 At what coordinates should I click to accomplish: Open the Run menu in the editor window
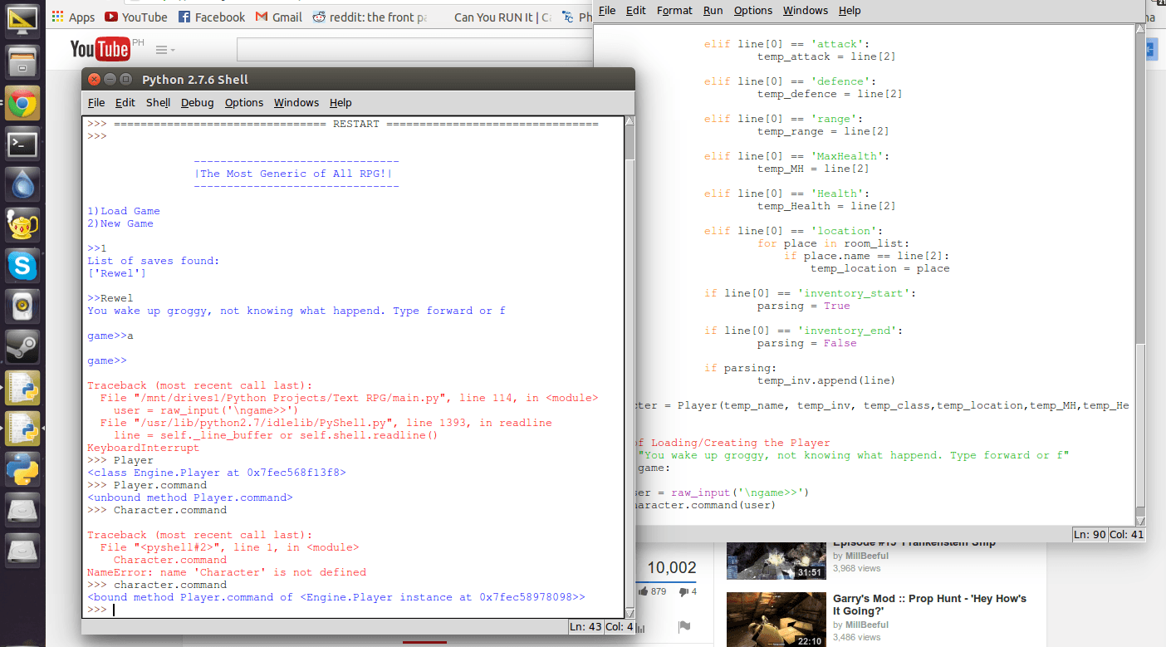click(713, 11)
